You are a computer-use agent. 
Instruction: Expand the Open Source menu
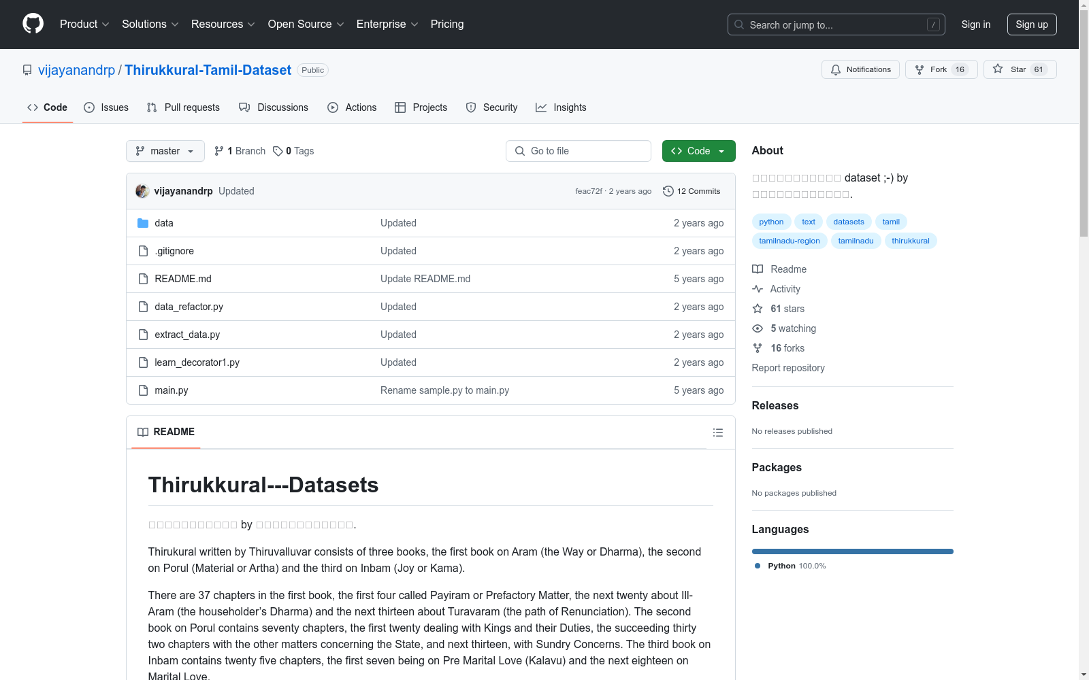tap(306, 24)
